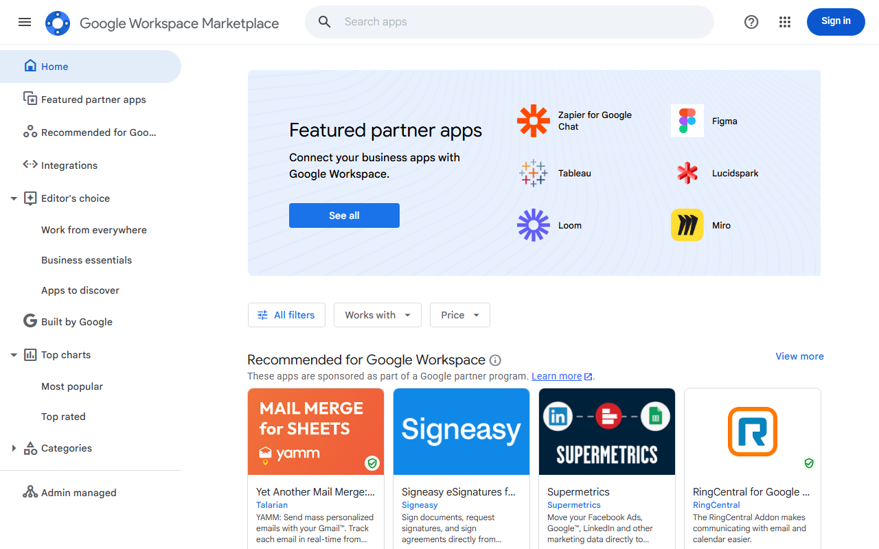Open the RingCentral card thumbnail
The image size is (879, 549).
[753, 432]
